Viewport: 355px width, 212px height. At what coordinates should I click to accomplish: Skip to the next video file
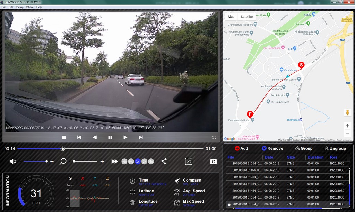coord(140,137)
